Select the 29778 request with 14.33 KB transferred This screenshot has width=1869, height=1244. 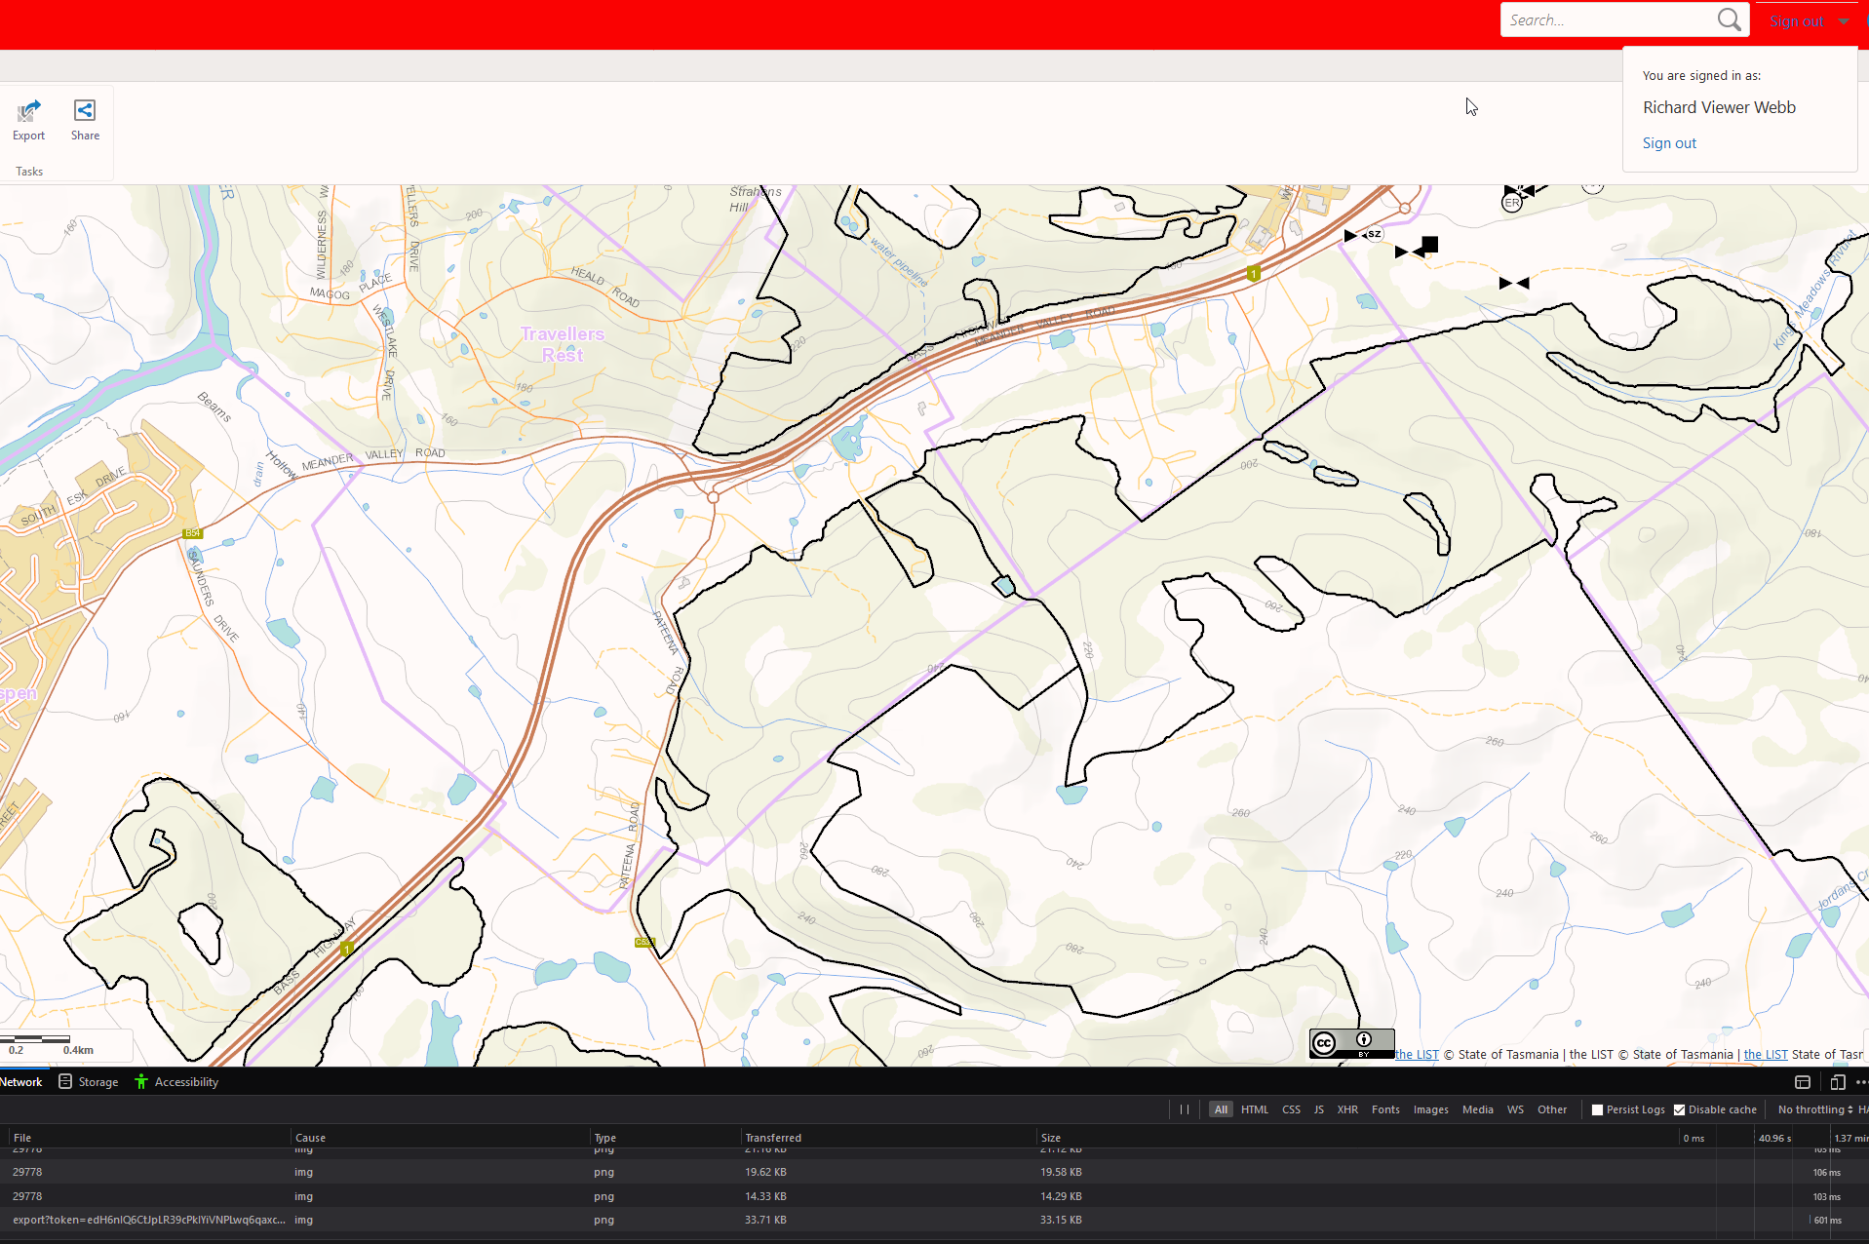934,1196
